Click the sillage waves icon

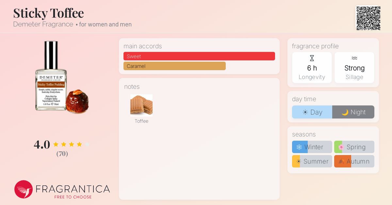pos(354,58)
